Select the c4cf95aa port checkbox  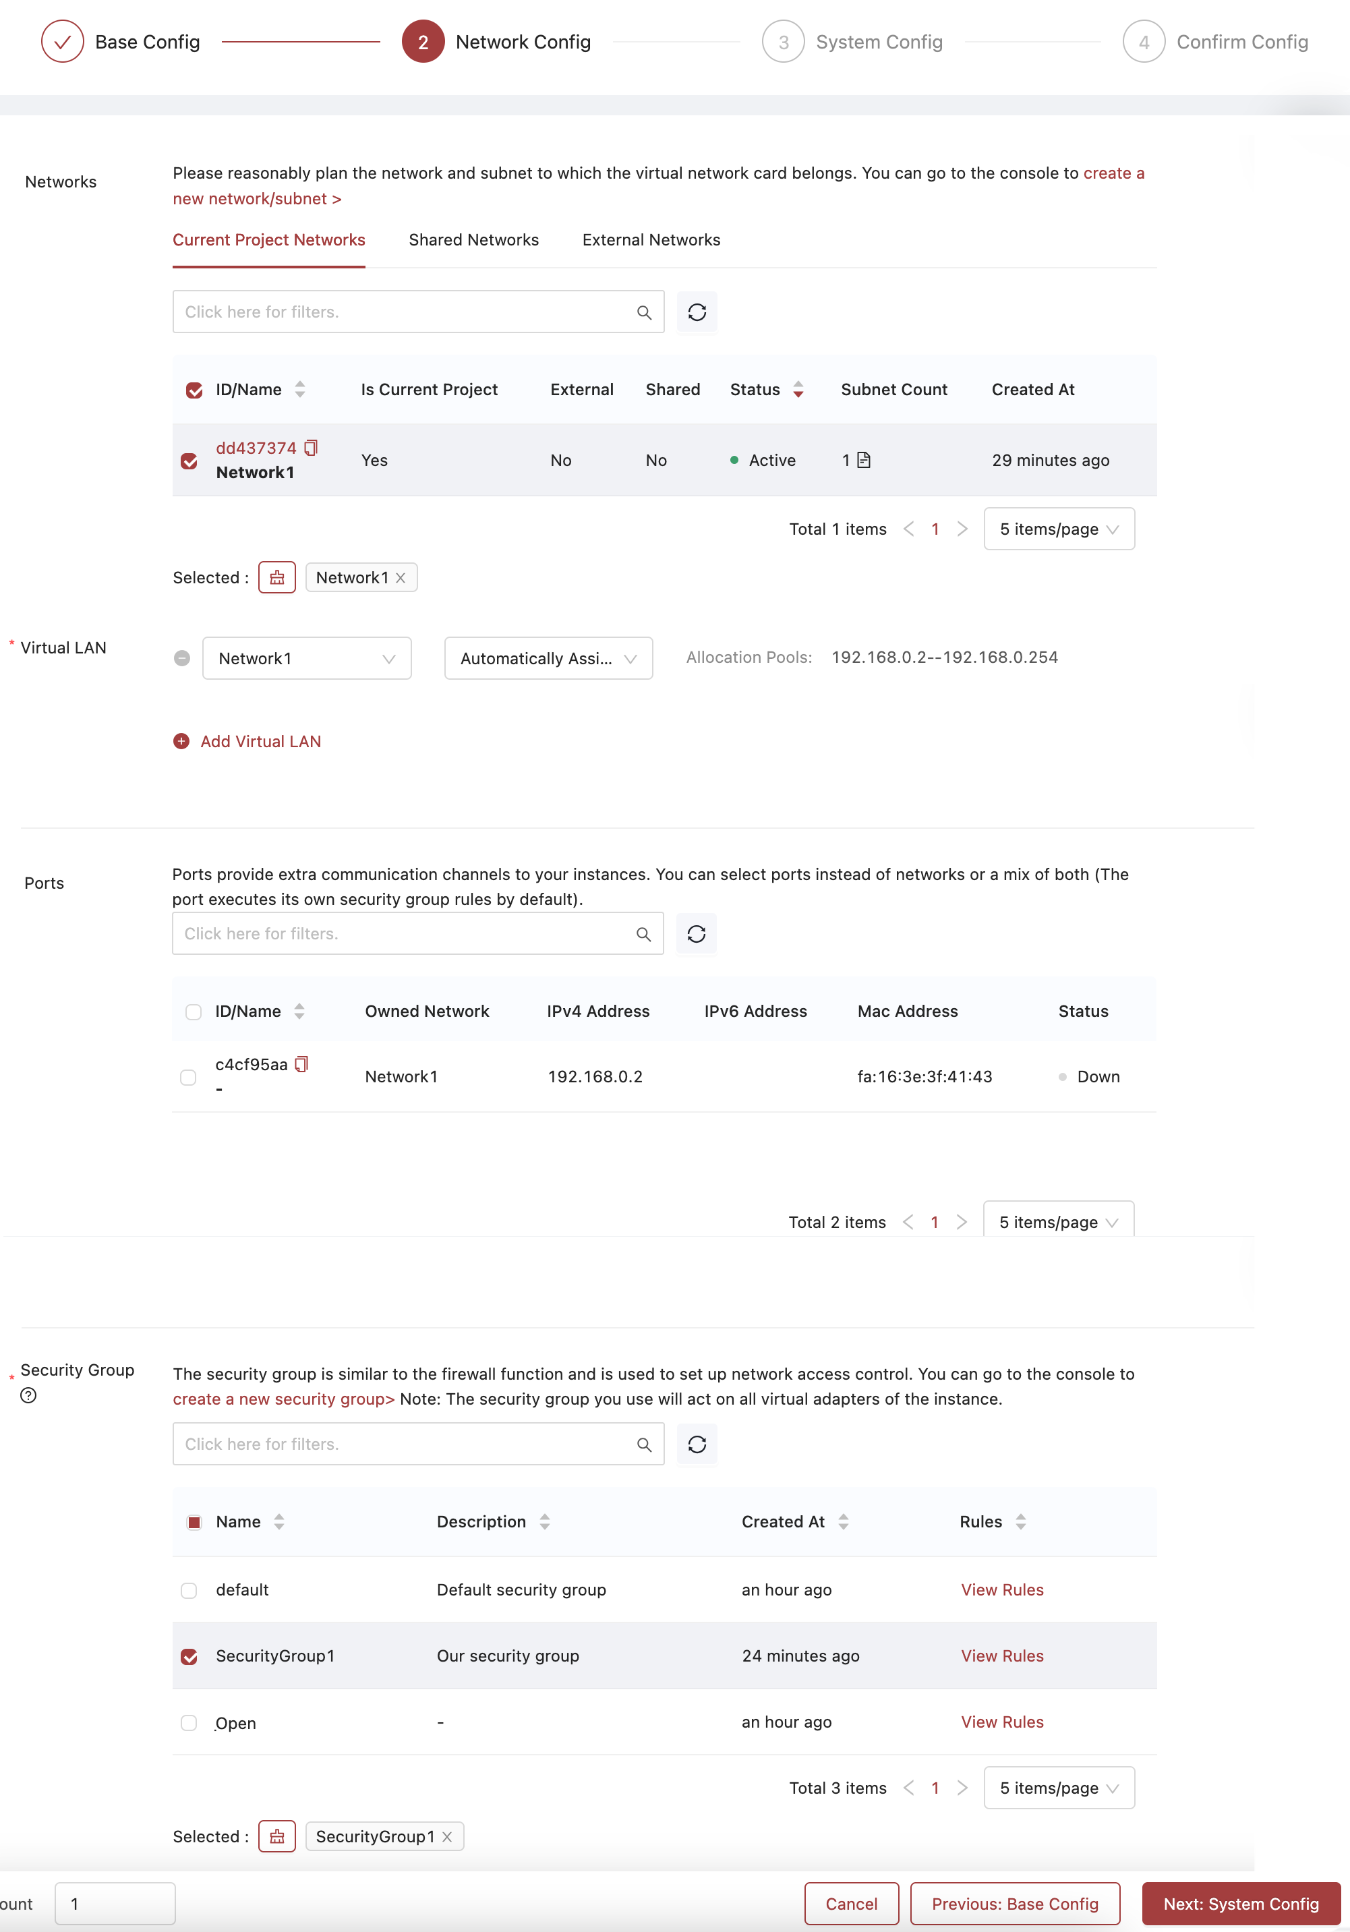pyautogui.click(x=189, y=1076)
